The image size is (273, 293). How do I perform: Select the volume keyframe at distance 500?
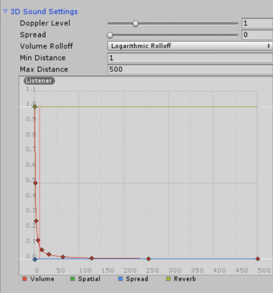pos(258,259)
